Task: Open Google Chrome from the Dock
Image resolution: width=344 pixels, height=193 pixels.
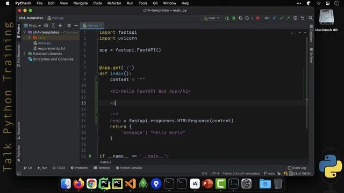Action: coord(91,183)
